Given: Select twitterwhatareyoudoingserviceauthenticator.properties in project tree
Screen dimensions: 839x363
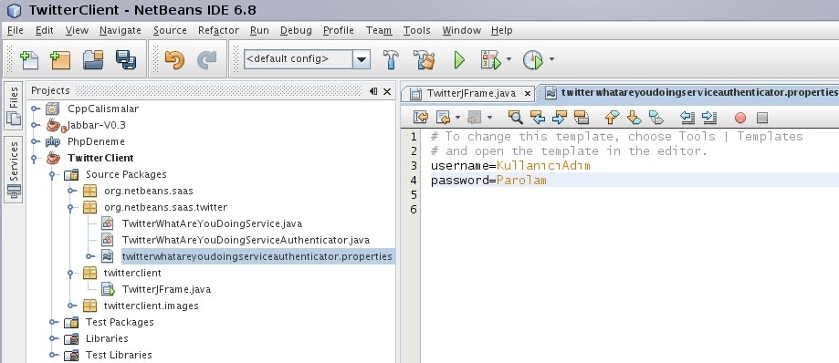Looking at the screenshot, I should click(x=257, y=256).
